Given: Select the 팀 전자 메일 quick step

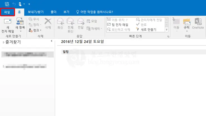Looking at the screenshot, I should coord(118,25).
